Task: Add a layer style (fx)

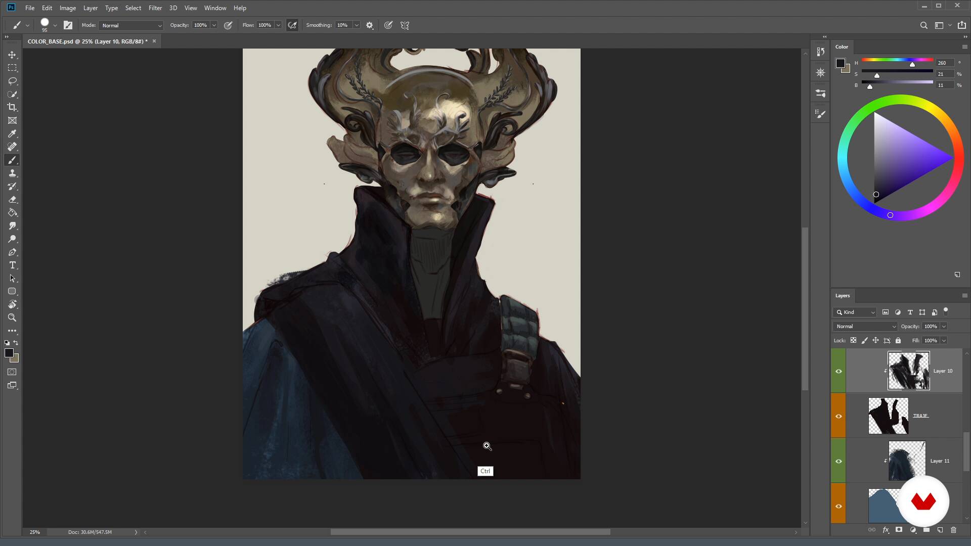Action: pyautogui.click(x=886, y=530)
